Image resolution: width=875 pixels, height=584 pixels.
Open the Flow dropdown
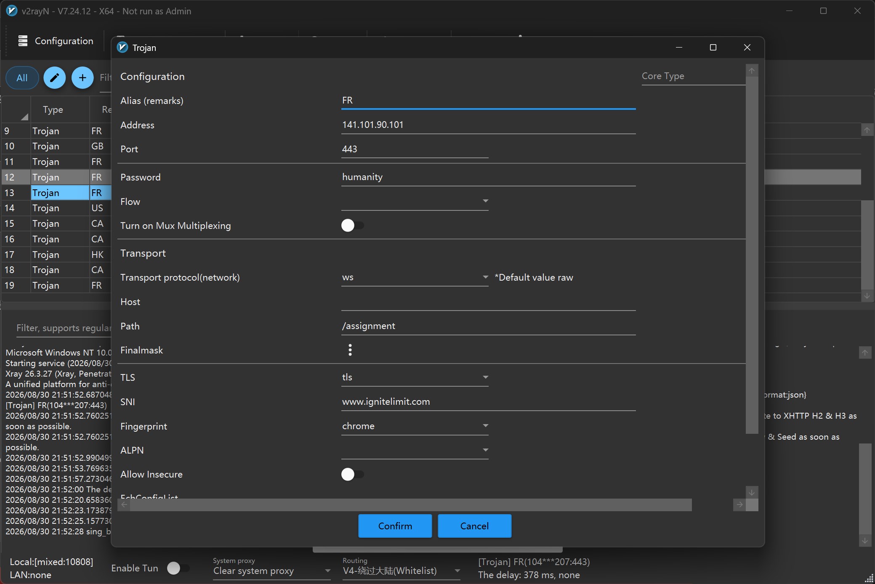415,201
